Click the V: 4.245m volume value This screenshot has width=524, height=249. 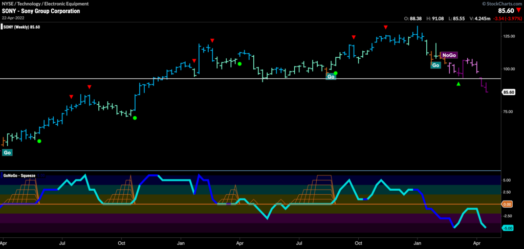click(480, 19)
